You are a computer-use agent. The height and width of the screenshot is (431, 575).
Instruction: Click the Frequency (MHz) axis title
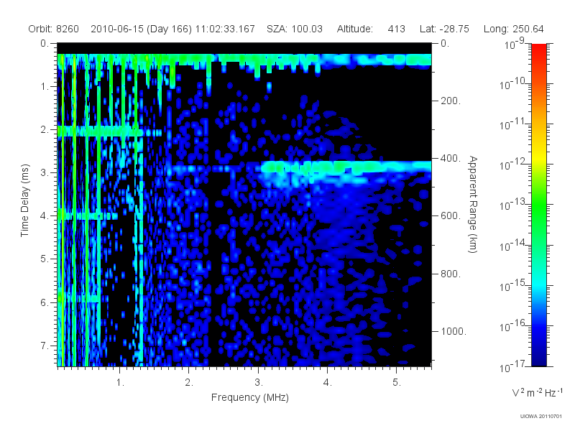(x=249, y=398)
